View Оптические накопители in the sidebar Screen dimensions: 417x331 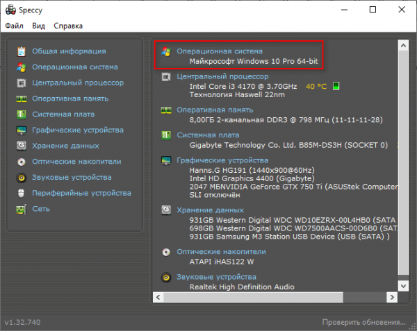coord(76,162)
